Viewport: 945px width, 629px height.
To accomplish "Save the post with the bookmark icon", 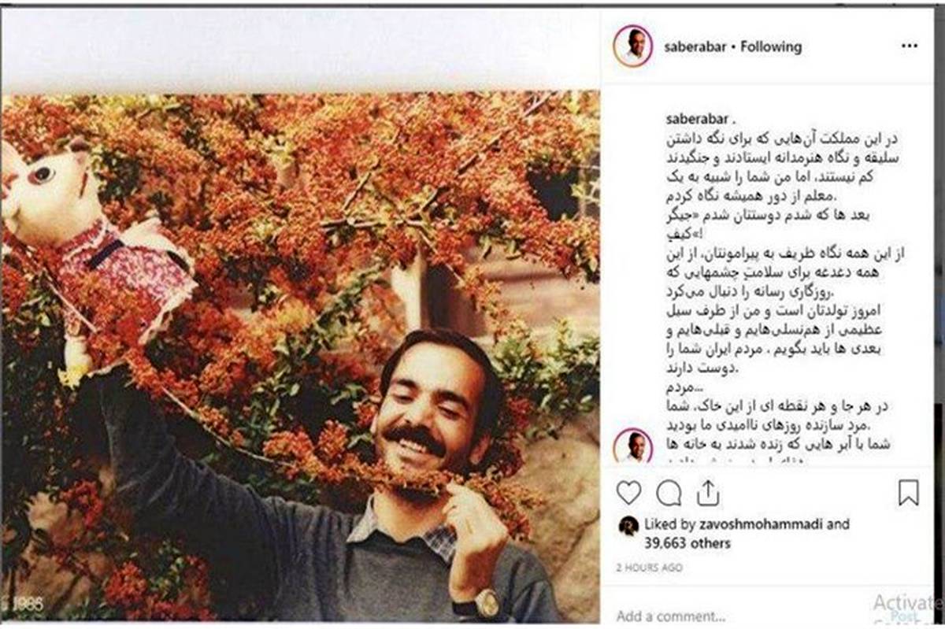I will pos(909,493).
